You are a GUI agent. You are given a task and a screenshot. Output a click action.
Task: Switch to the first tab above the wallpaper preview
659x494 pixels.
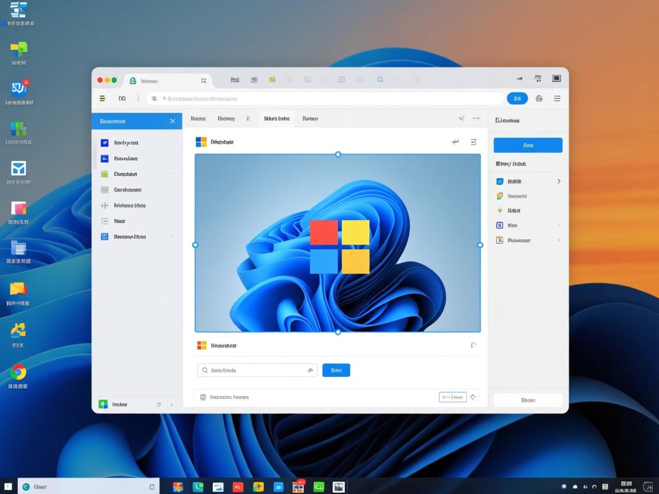click(198, 118)
